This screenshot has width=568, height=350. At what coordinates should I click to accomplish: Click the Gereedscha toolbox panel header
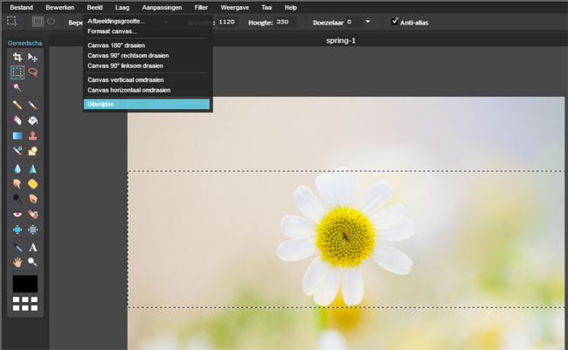tap(25, 43)
